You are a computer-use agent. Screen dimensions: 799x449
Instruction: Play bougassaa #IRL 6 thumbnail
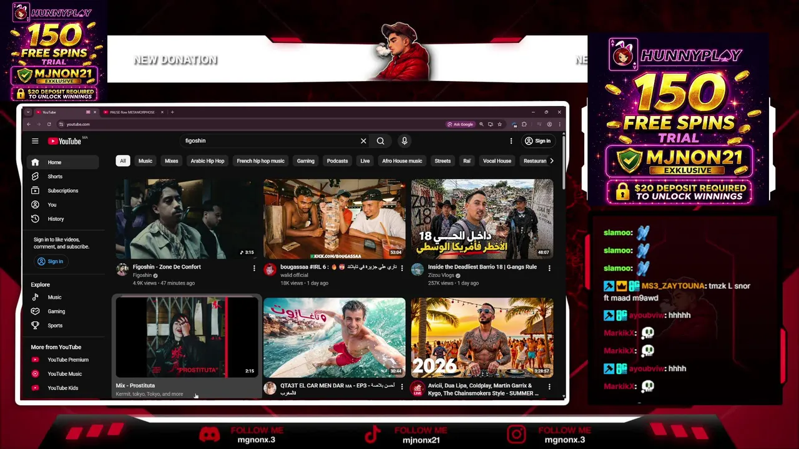[x=334, y=219]
